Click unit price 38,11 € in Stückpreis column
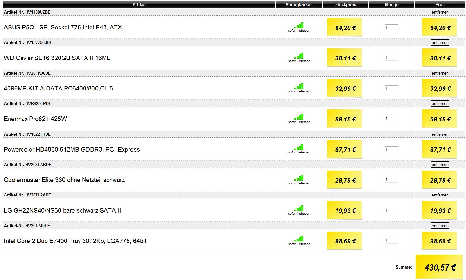466x280 pixels. [344, 58]
